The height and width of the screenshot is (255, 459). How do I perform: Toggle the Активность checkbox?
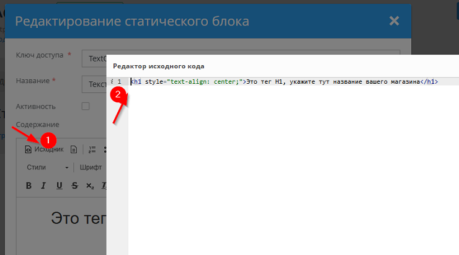tap(86, 107)
